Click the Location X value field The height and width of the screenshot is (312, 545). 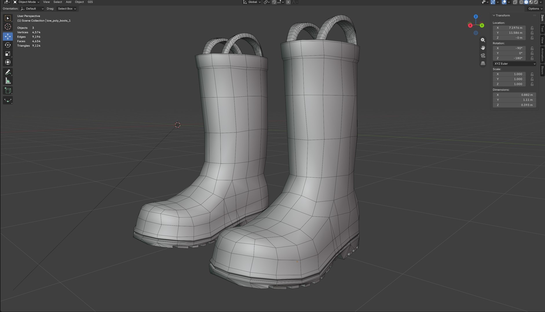coord(509,28)
